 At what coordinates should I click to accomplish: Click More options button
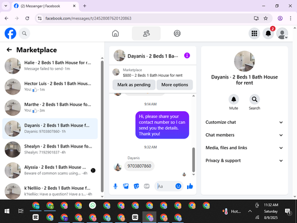[x=175, y=84]
